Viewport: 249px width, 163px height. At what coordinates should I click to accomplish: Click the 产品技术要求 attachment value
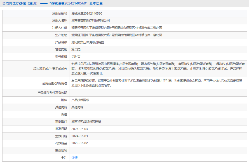80,100
